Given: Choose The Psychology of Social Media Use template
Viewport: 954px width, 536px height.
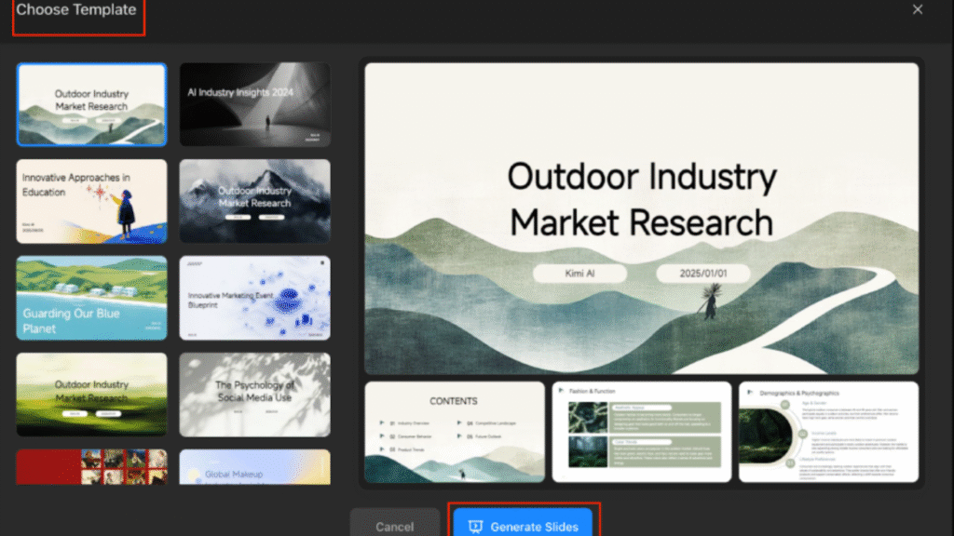Looking at the screenshot, I should (x=254, y=395).
